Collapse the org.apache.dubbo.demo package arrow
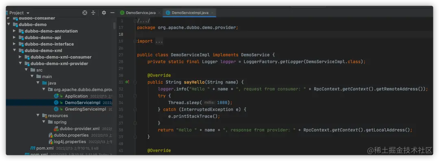 (x=43, y=89)
